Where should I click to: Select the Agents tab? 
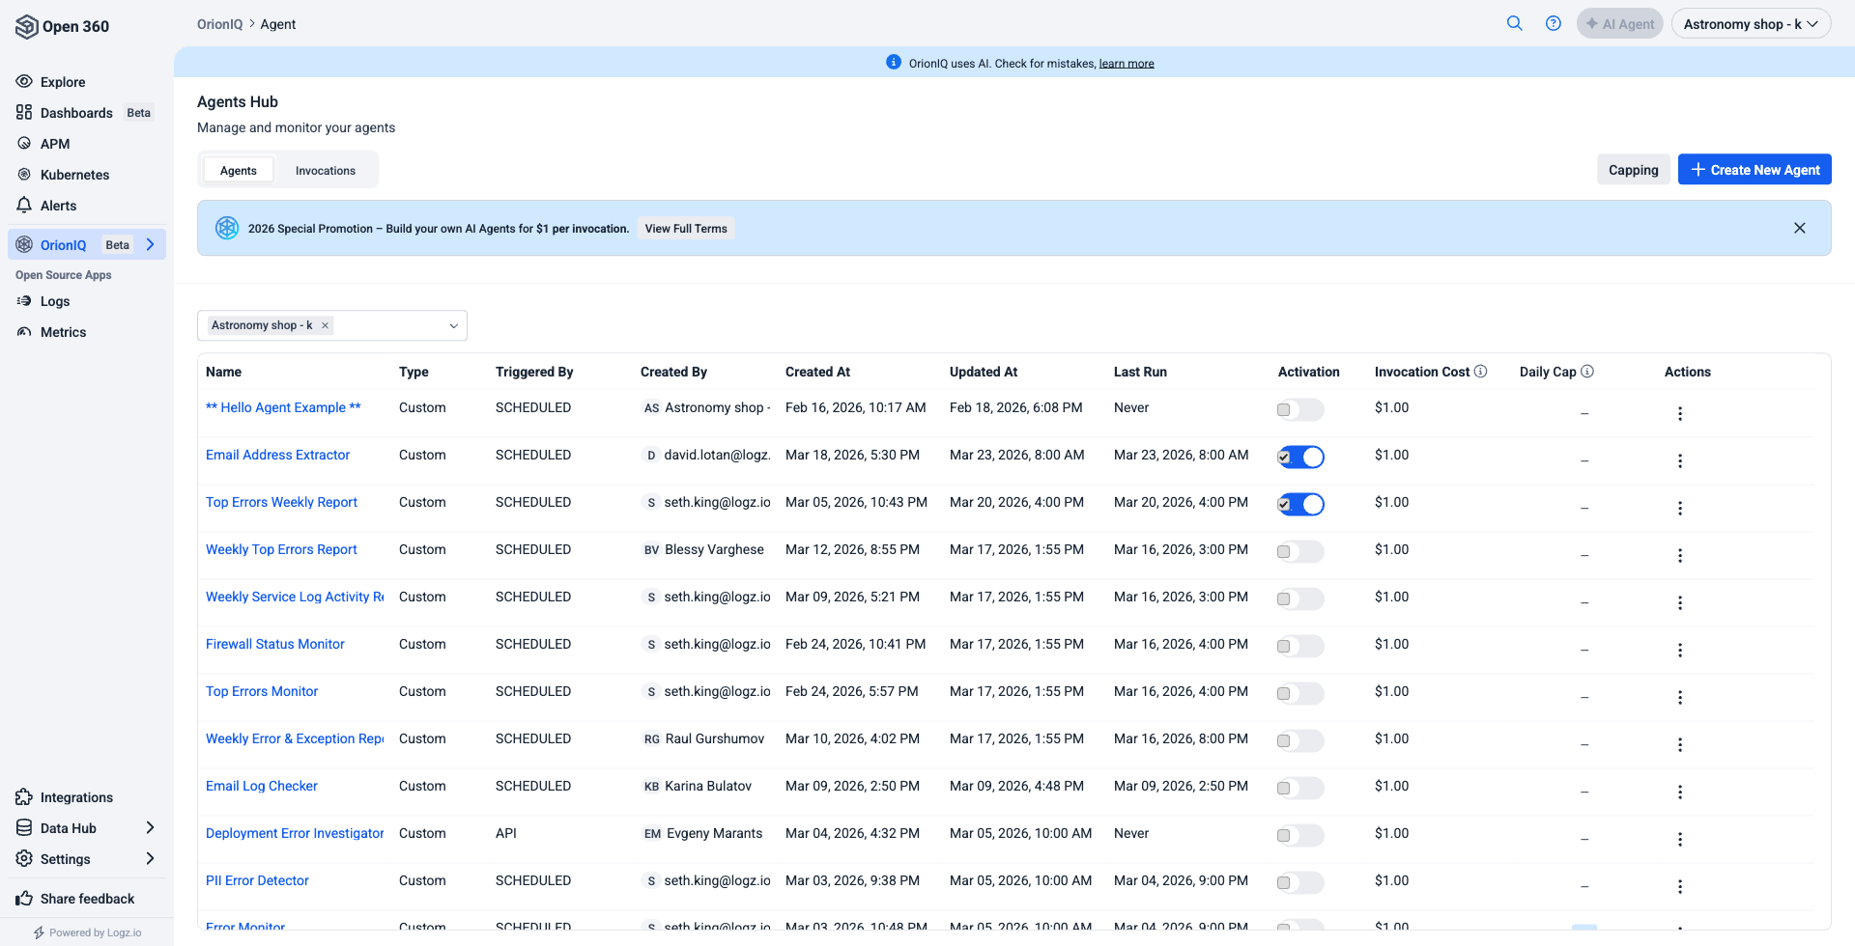coord(239,171)
